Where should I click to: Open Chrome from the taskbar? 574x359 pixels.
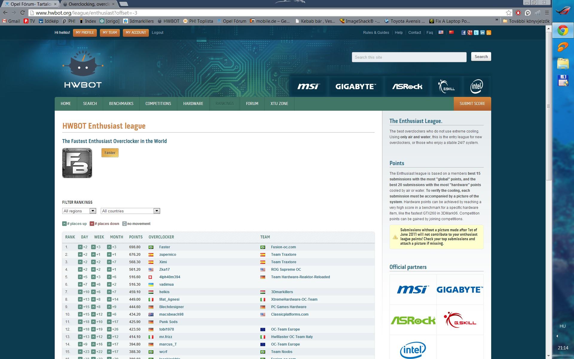coord(563,31)
